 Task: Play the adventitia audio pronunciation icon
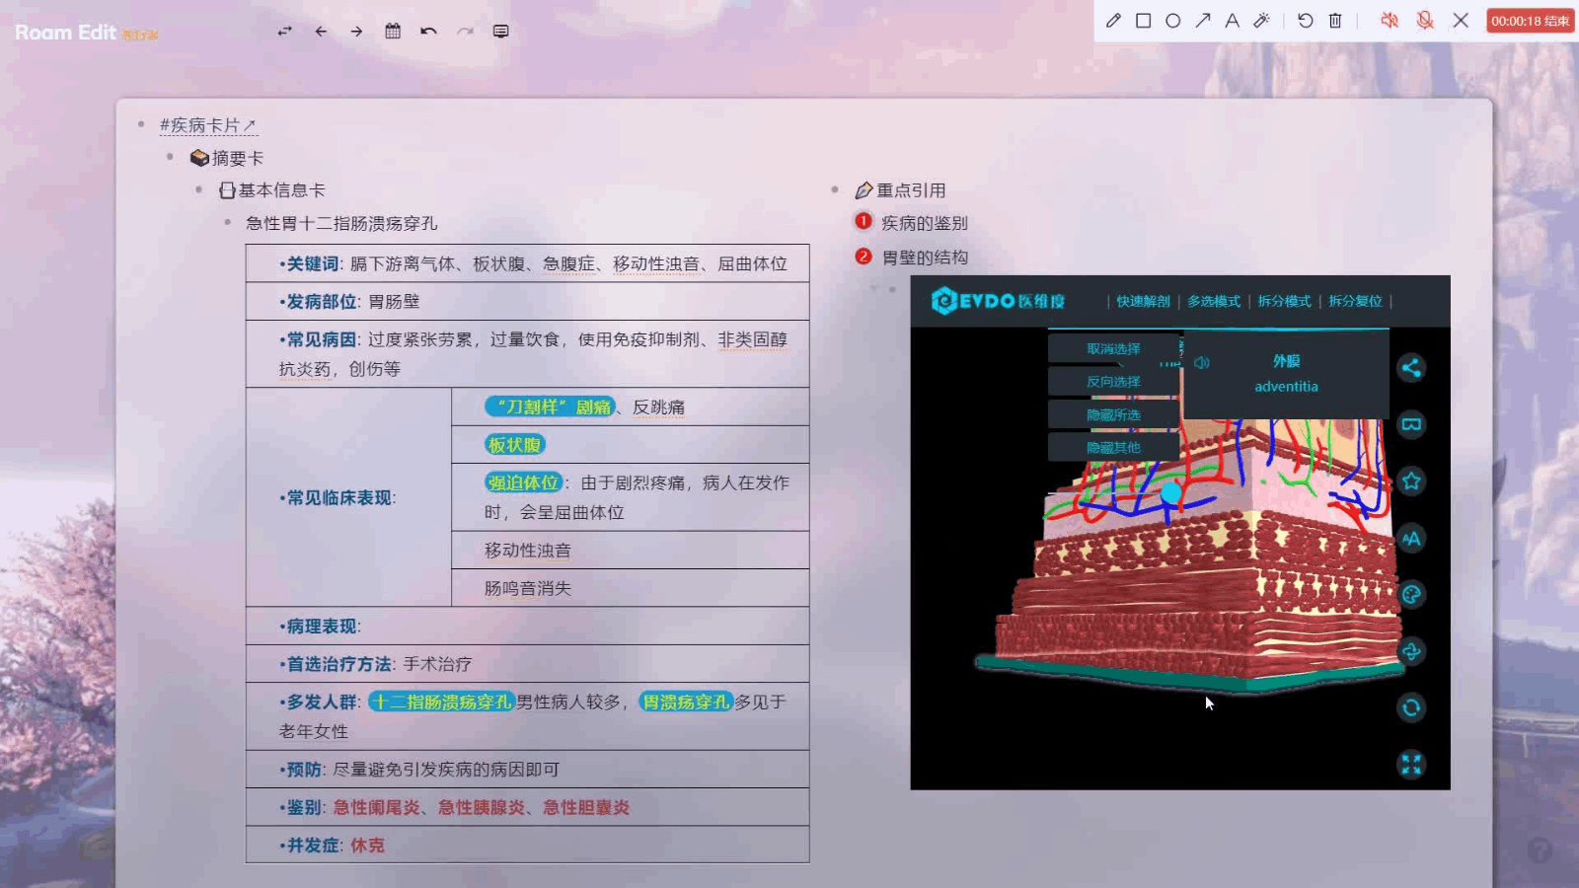pyautogui.click(x=1202, y=362)
